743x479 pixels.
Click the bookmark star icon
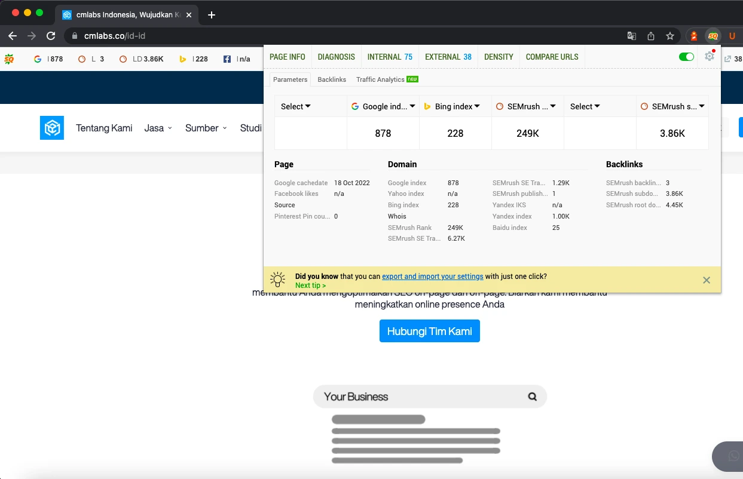(670, 36)
